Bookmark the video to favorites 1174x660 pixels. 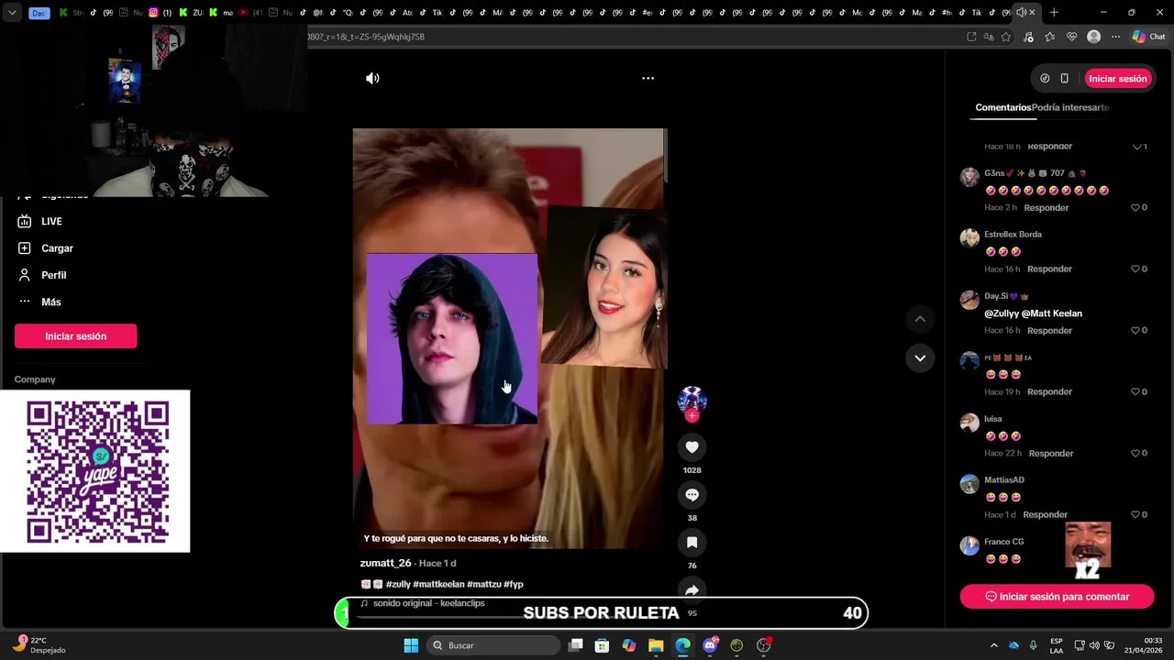692,543
